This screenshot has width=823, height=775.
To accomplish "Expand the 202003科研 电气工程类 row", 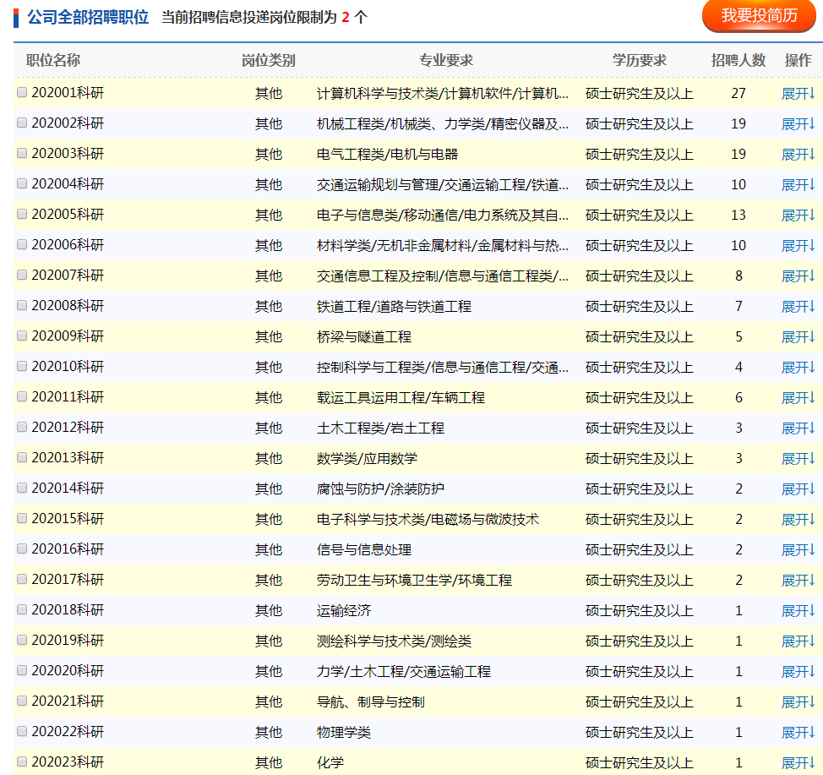I will coord(798,154).
